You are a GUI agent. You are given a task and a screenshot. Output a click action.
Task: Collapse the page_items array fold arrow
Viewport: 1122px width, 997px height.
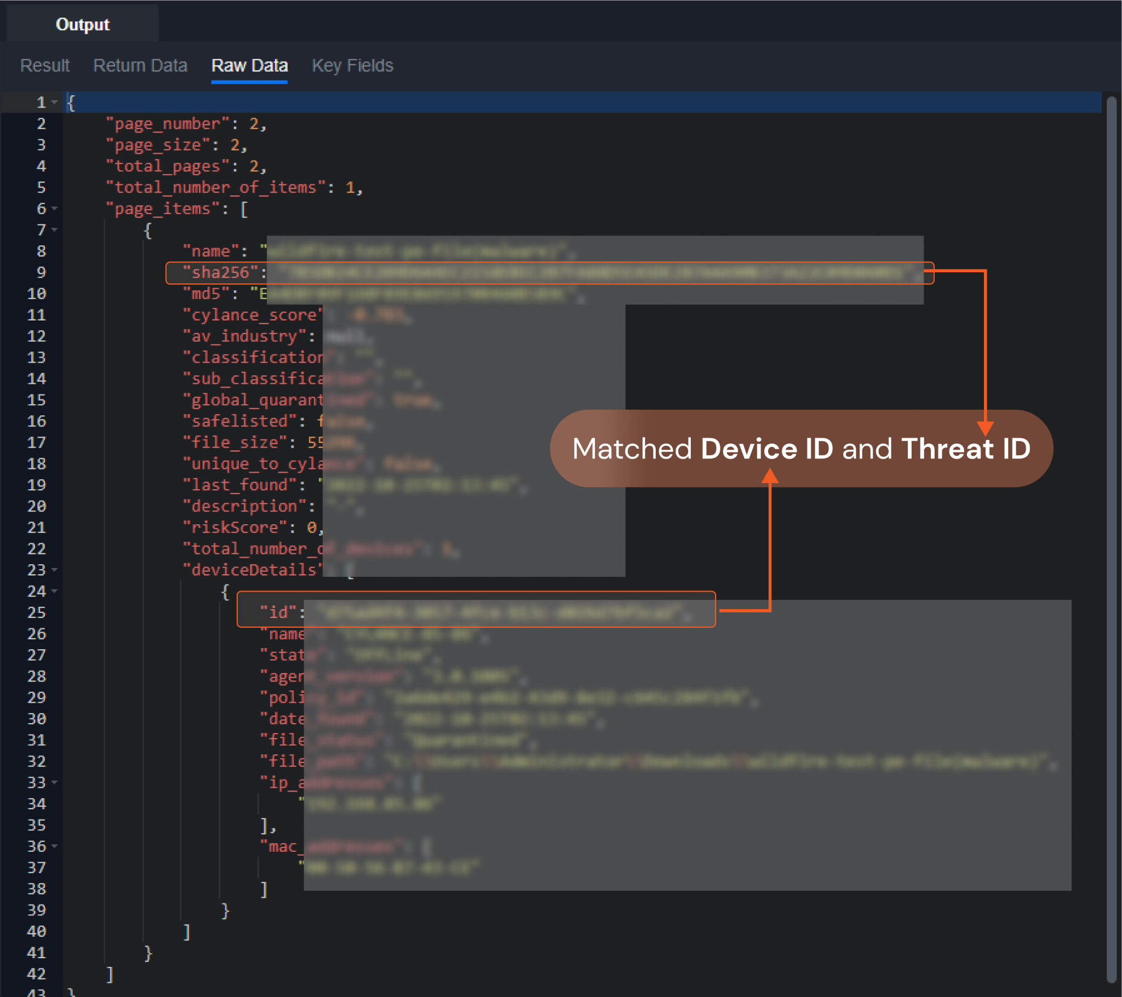(x=54, y=209)
